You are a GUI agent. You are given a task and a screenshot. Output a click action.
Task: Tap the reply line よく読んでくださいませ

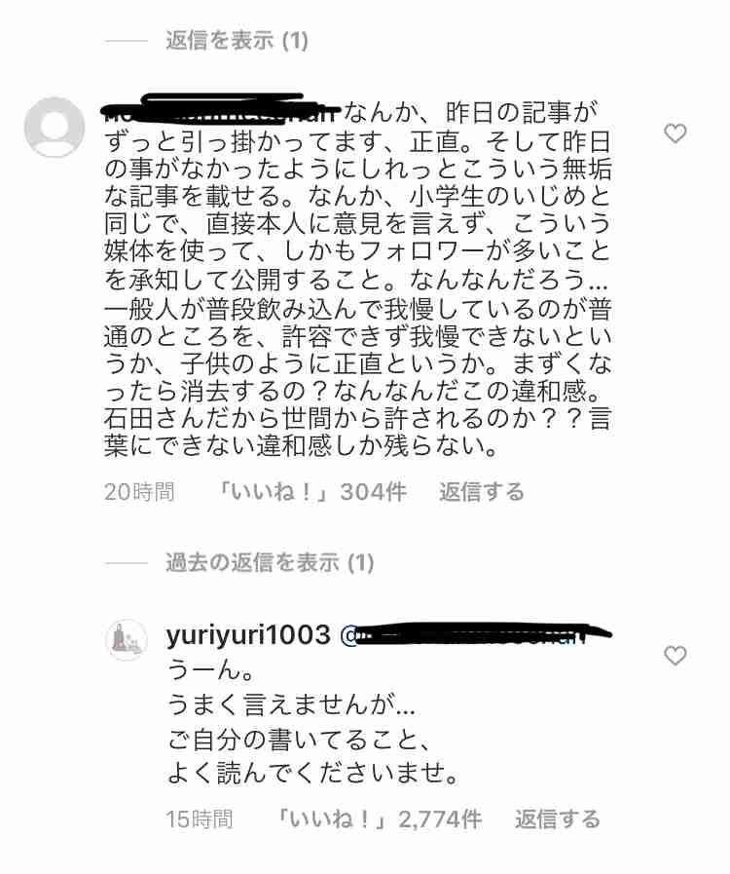click(x=313, y=773)
